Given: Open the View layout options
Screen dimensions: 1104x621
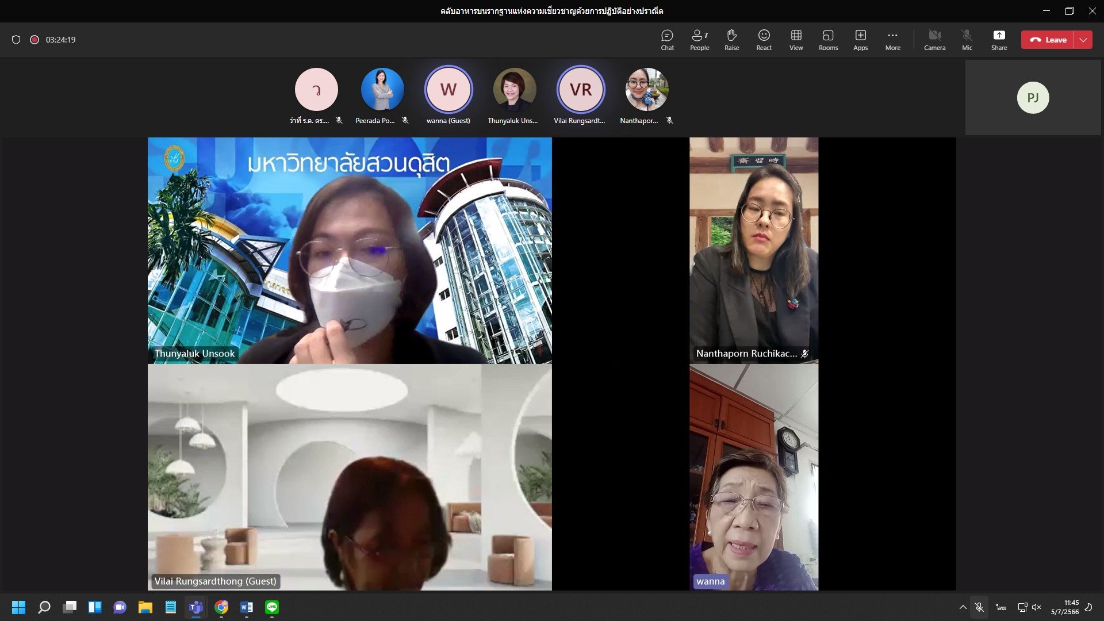Looking at the screenshot, I should pyautogui.click(x=796, y=40).
